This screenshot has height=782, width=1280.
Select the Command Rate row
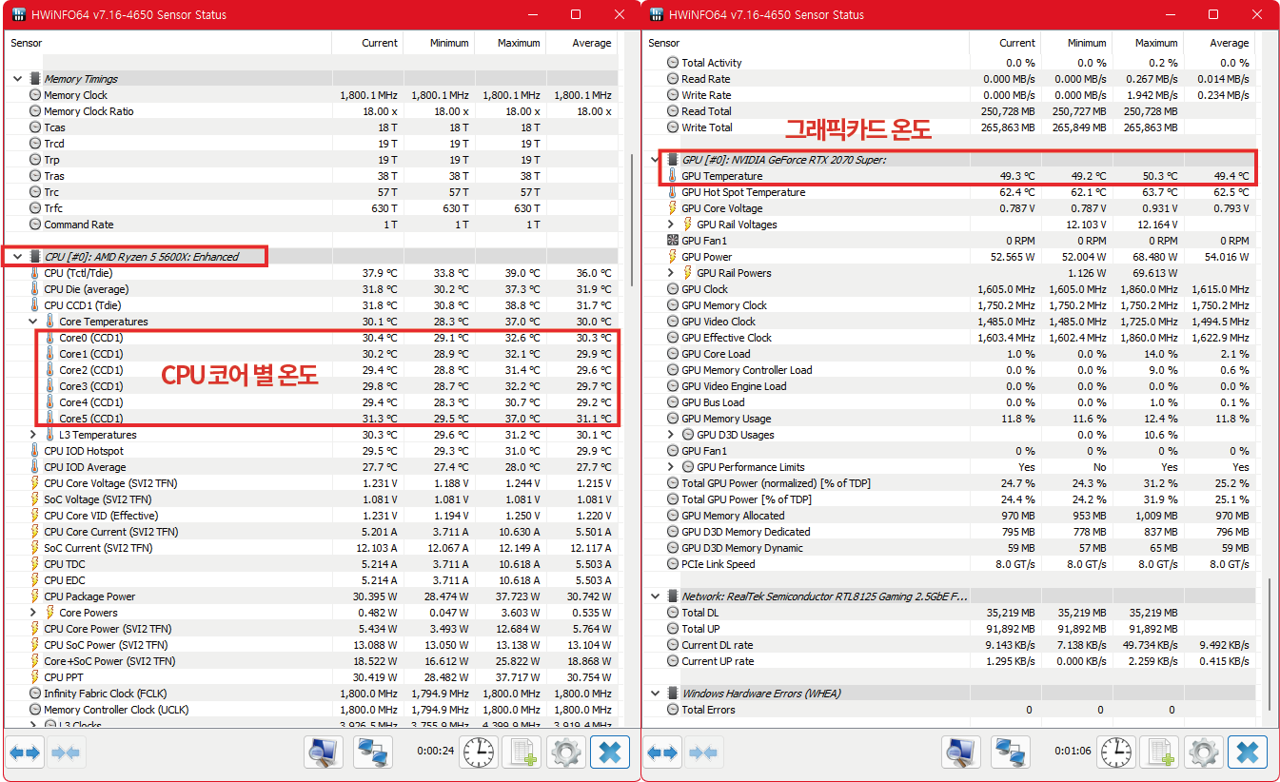pos(311,225)
